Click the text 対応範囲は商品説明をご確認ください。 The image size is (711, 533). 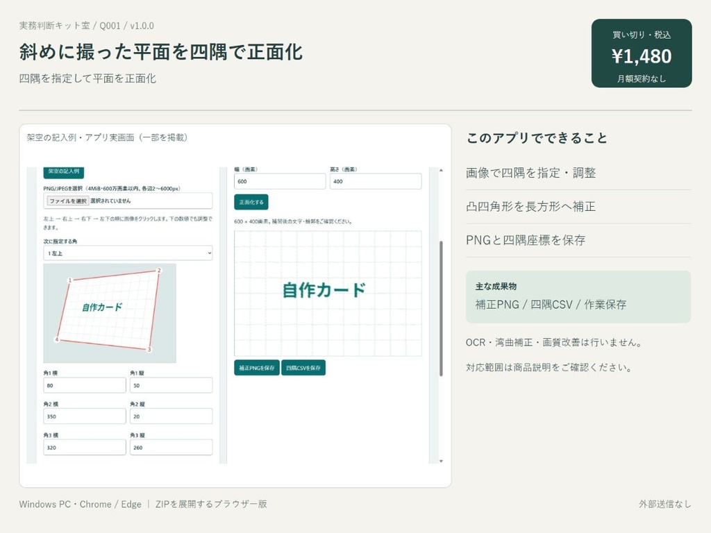(550, 367)
